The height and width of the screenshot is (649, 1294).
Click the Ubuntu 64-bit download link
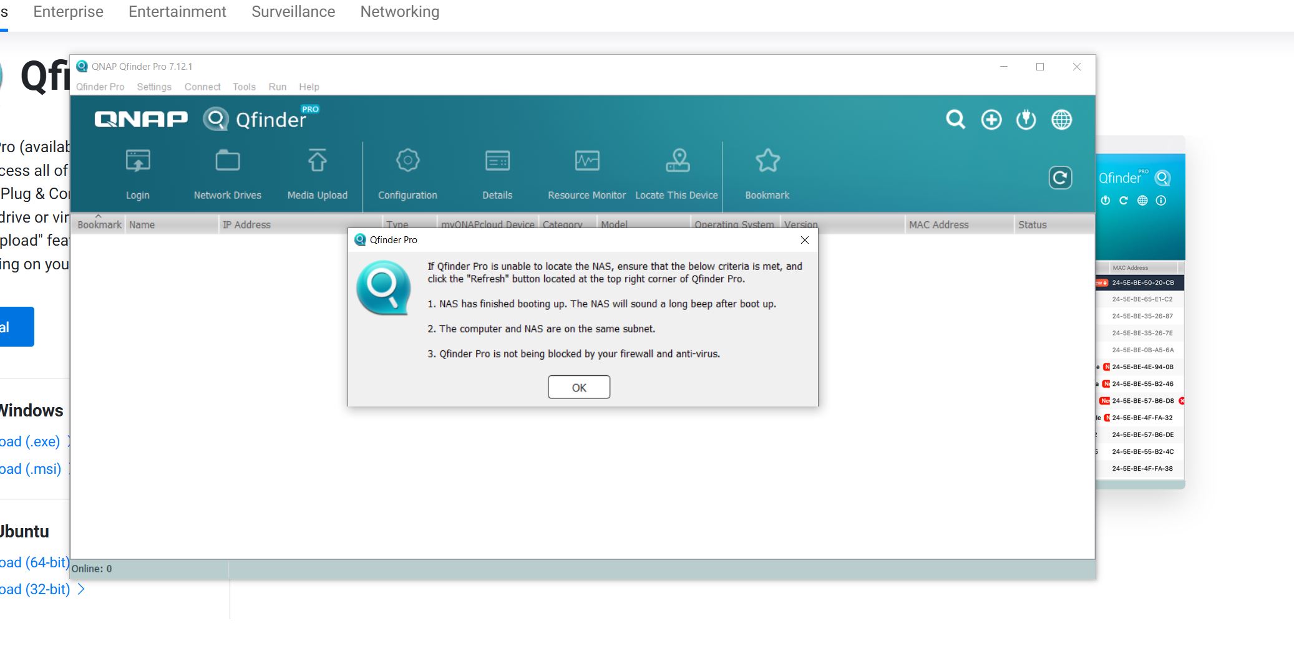click(x=34, y=562)
